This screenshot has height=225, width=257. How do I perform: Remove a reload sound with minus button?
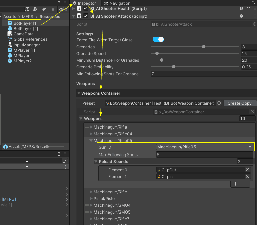244,184
